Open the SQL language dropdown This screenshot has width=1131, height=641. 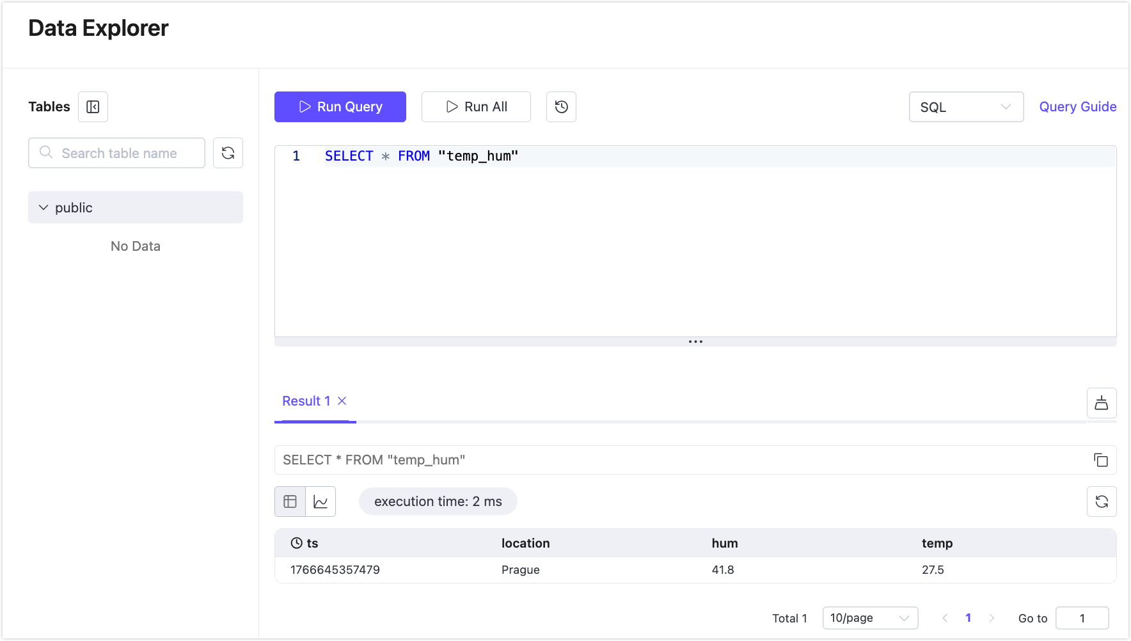click(966, 107)
